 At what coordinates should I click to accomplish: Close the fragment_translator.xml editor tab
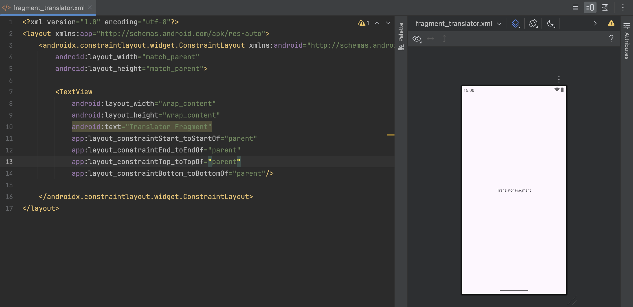click(90, 8)
